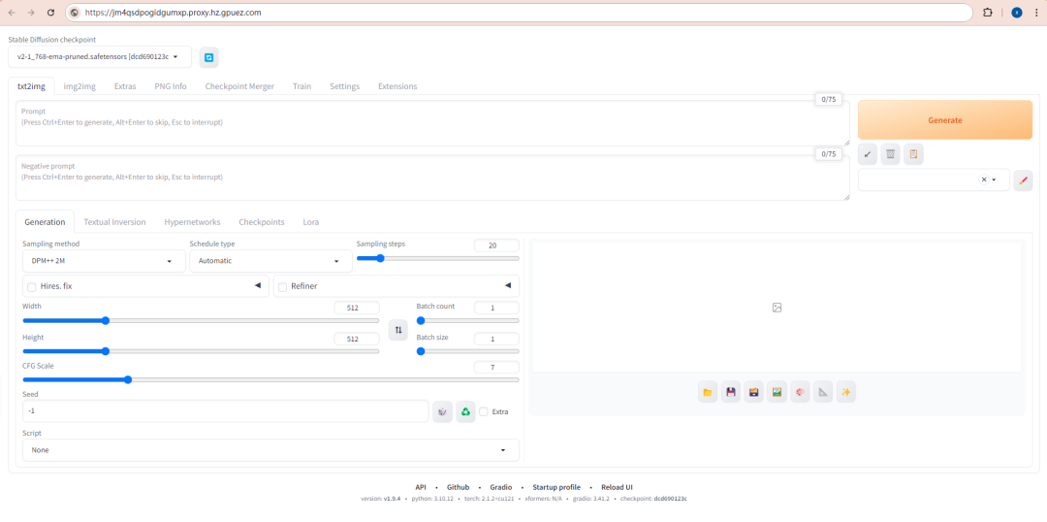Select the Textual Inversion tab
This screenshot has height=522, width=1047.
click(114, 222)
